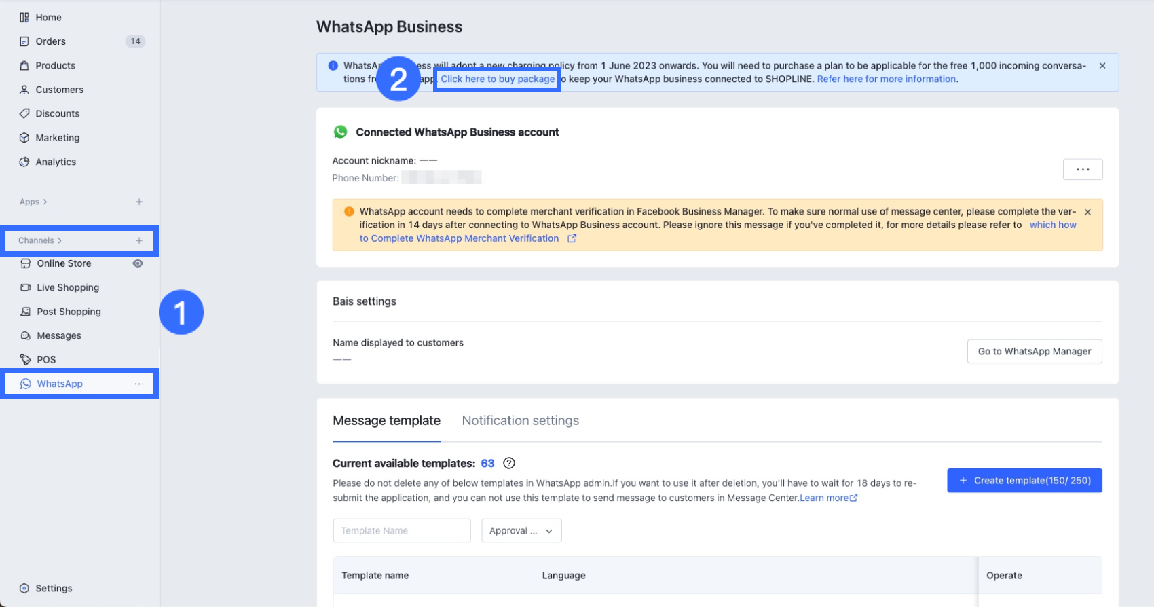Open three-dot menu for connected WhatsApp account
Screen dimensions: 1154x607
pyautogui.click(x=1083, y=169)
